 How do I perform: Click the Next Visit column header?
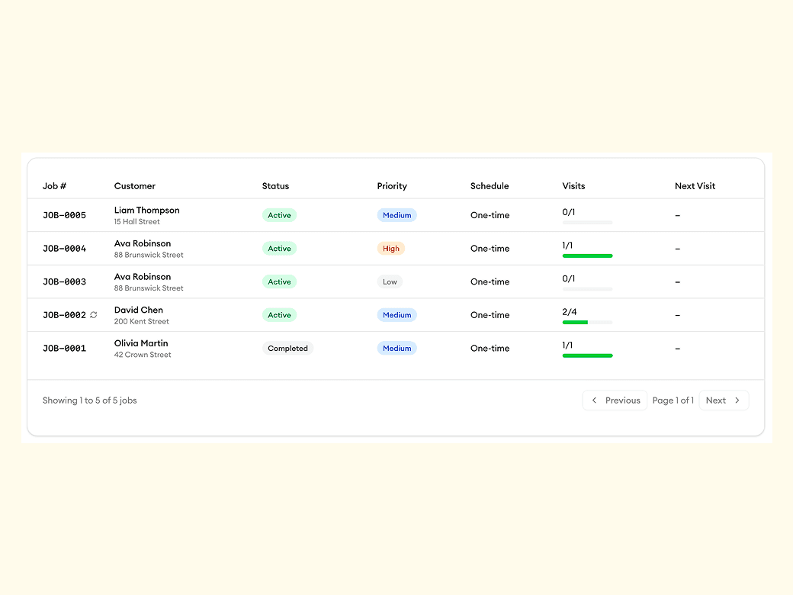coord(695,186)
